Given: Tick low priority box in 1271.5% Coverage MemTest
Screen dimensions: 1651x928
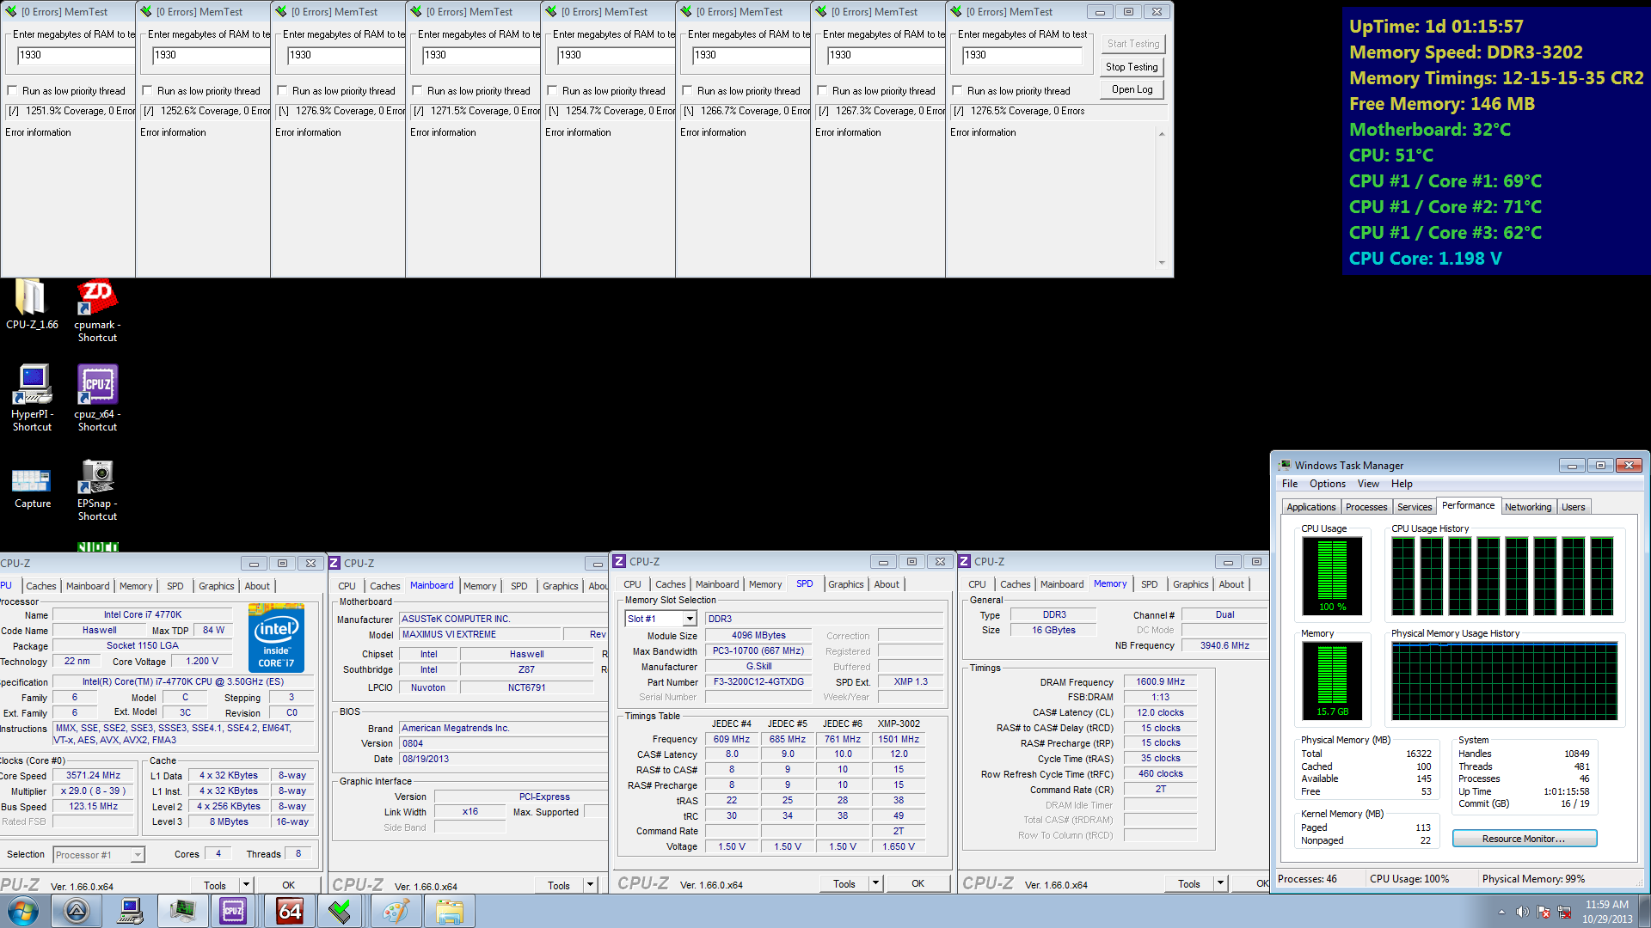Looking at the screenshot, I should (417, 90).
